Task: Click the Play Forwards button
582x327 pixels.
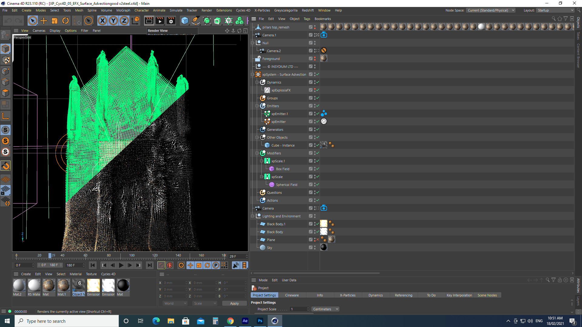Action: point(121,265)
